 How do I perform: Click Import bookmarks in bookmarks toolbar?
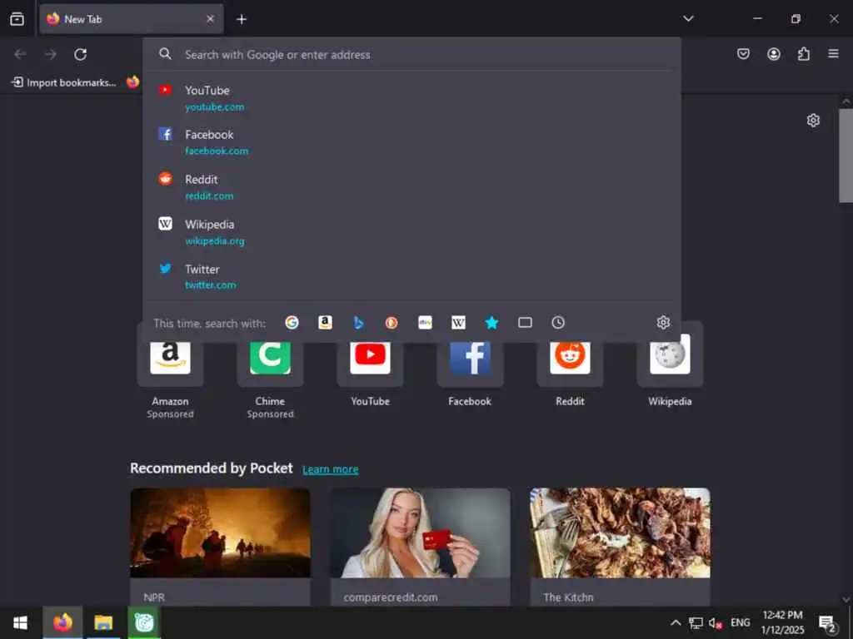click(64, 82)
